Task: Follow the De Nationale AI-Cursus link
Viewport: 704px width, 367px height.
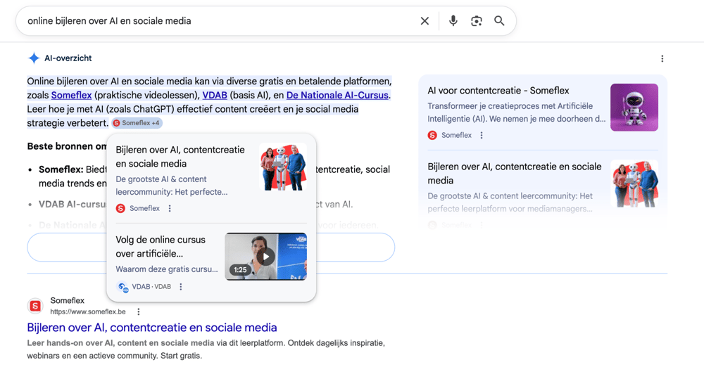Action: tap(337, 96)
